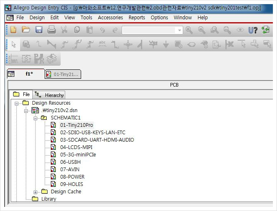Click the Place Off-page Connector oval icon

[x=191, y=44]
